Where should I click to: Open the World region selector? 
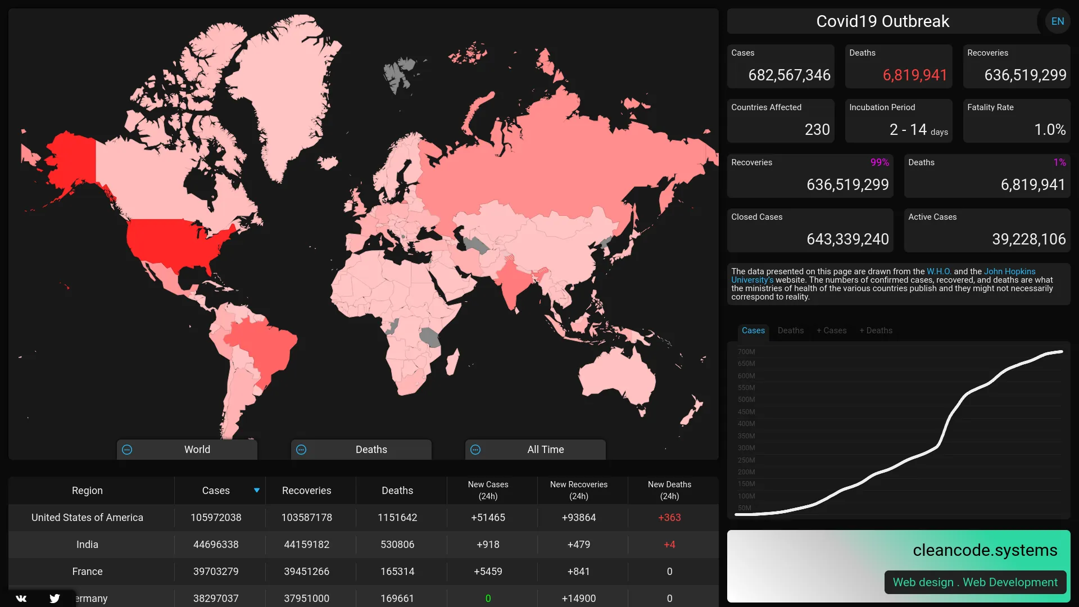tap(197, 450)
